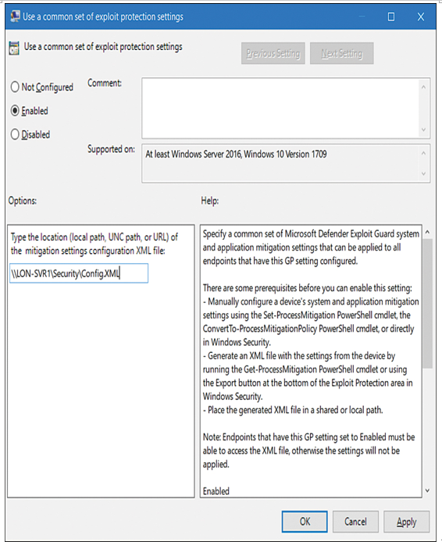Click inside the Comment text area
This screenshot has width=442, height=545.
coord(280,108)
